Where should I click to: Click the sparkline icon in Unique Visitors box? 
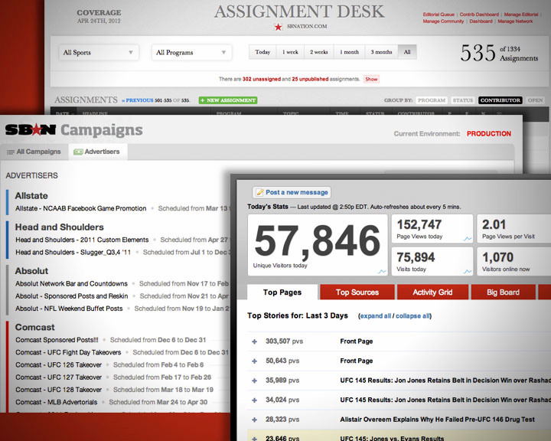(x=382, y=271)
